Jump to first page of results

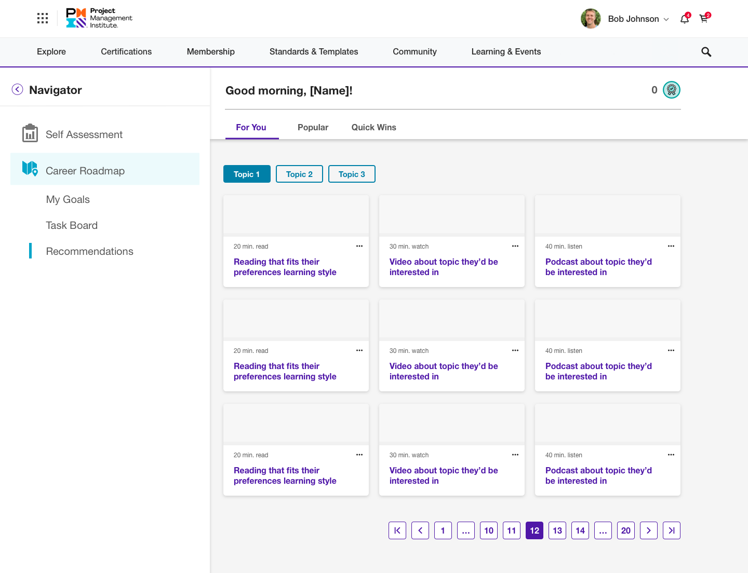pyautogui.click(x=397, y=530)
